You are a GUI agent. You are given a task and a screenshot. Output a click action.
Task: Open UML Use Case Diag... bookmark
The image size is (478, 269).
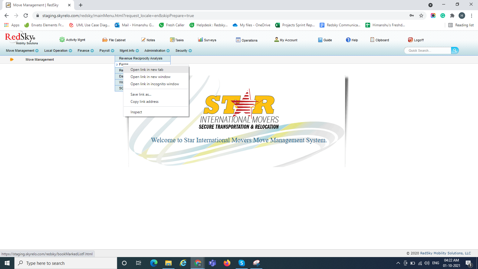pyautogui.click(x=89, y=25)
